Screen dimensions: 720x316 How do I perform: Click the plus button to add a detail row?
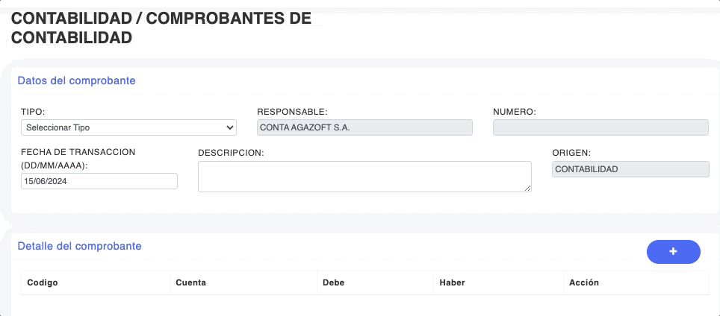point(673,252)
